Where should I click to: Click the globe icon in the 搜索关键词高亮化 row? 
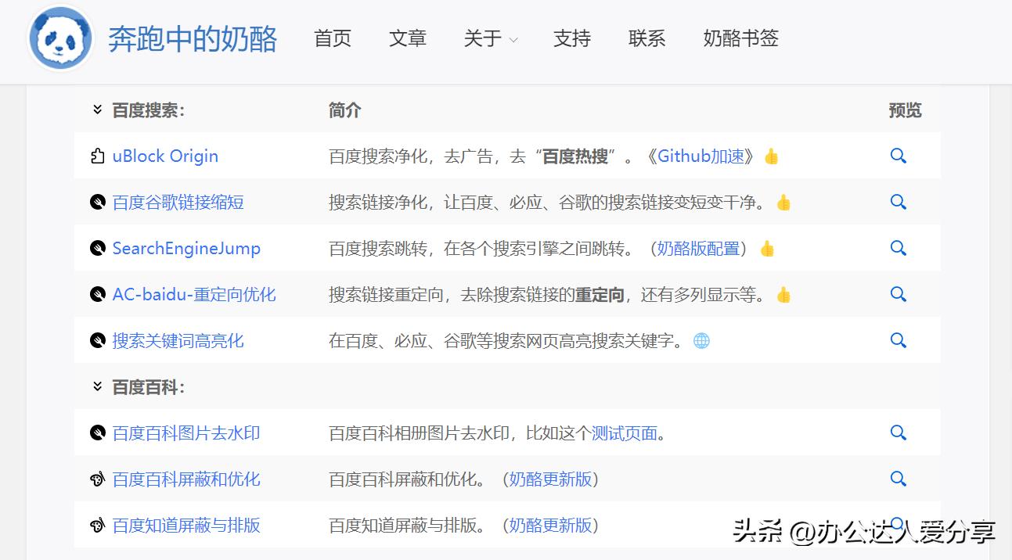(701, 340)
